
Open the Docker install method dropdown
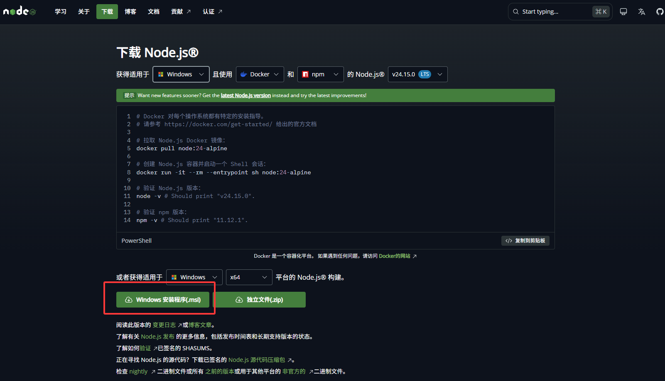point(260,74)
